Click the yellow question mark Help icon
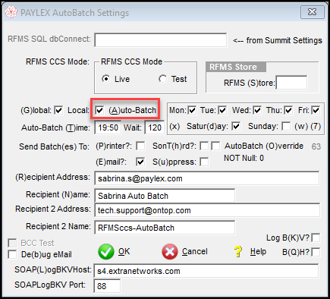Image resolution: width=330 pixels, height=299 pixels. click(238, 251)
